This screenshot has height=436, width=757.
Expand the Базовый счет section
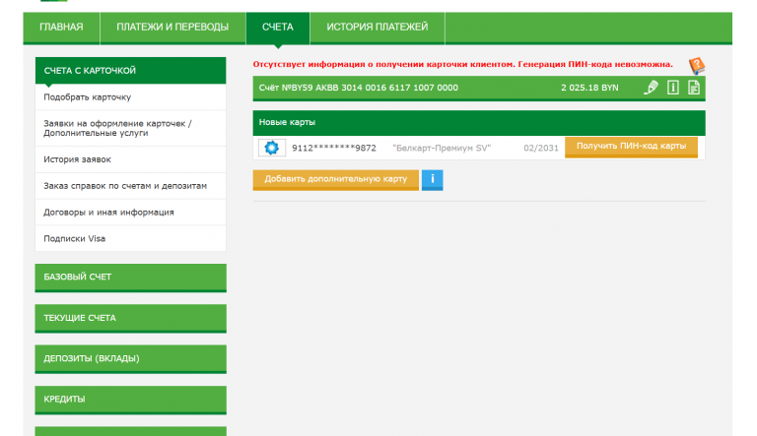pyautogui.click(x=131, y=278)
